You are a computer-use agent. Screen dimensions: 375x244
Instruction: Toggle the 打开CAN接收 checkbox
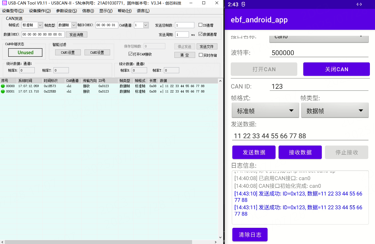(x=131, y=54)
